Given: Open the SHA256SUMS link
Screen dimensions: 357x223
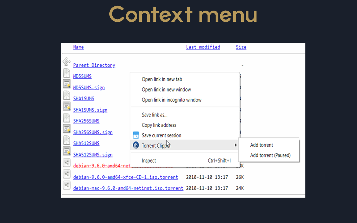Looking at the screenshot, I should (86, 121).
